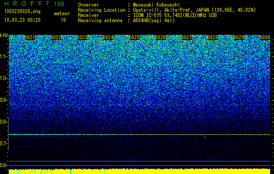Click the 1.1 kHz axis label
Viewport: 274px width, 174px height.
click(x=4, y=57)
